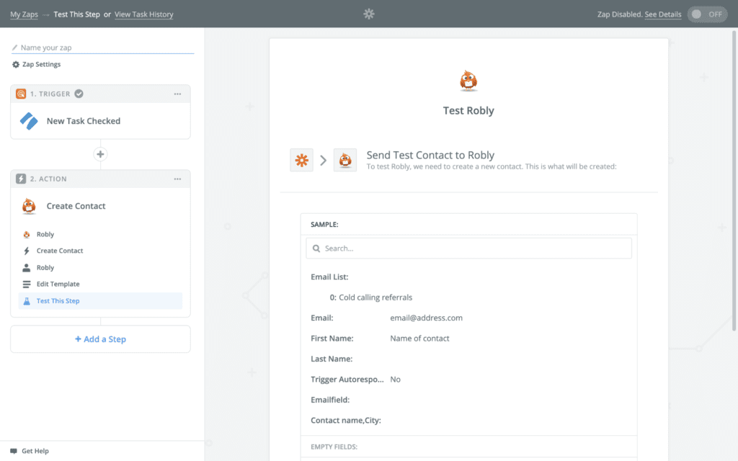Click the bolt icon next to Create Contact substep
Image resolution: width=738 pixels, height=461 pixels.
27,251
